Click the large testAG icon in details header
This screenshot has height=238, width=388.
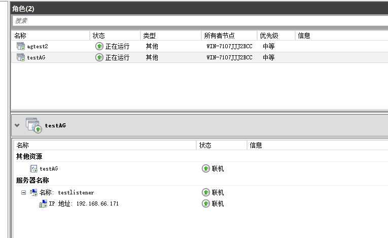[x=33, y=125]
